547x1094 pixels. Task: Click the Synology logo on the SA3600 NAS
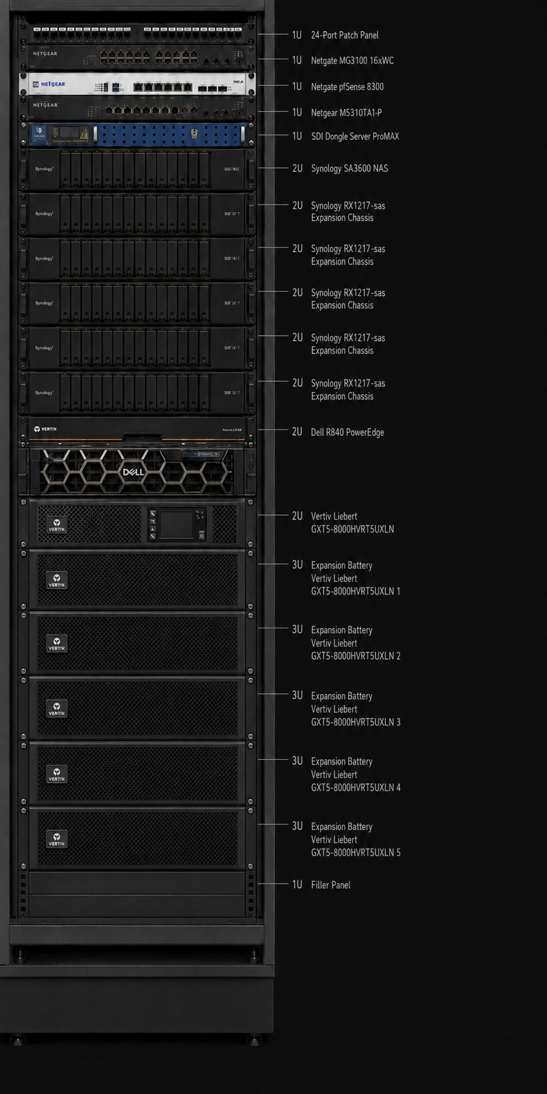tap(44, 168)
